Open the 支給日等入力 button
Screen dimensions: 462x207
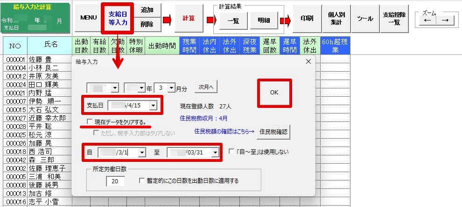click(x=118, y=18)
